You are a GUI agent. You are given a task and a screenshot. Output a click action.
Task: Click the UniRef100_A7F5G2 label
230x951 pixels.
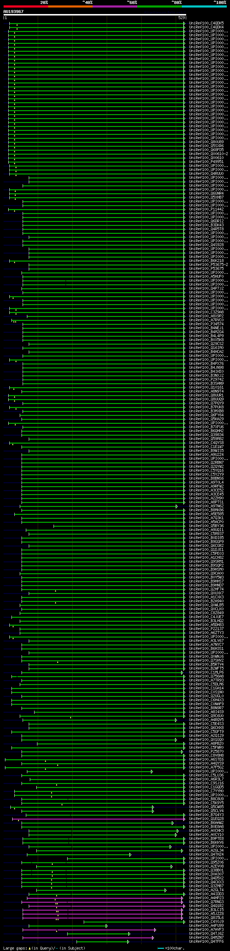point(206,767)
